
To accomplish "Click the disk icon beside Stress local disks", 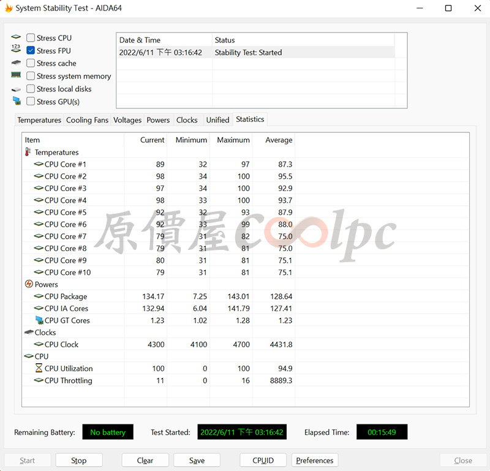I will [x=16, y=89].
